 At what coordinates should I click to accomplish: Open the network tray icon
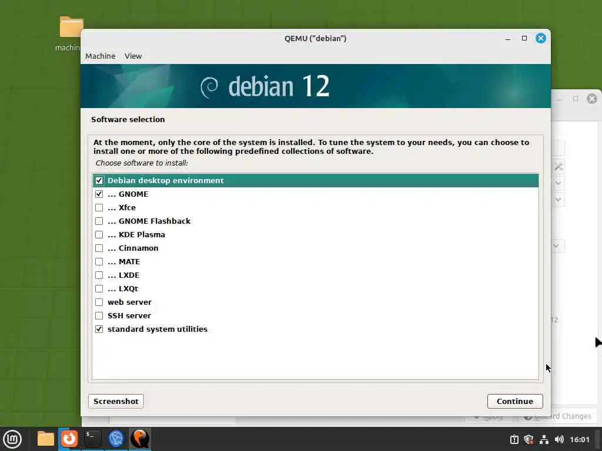544,439
